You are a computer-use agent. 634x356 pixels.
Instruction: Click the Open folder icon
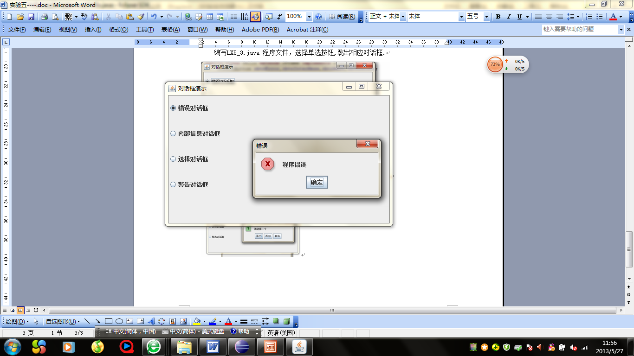(20, 17)
